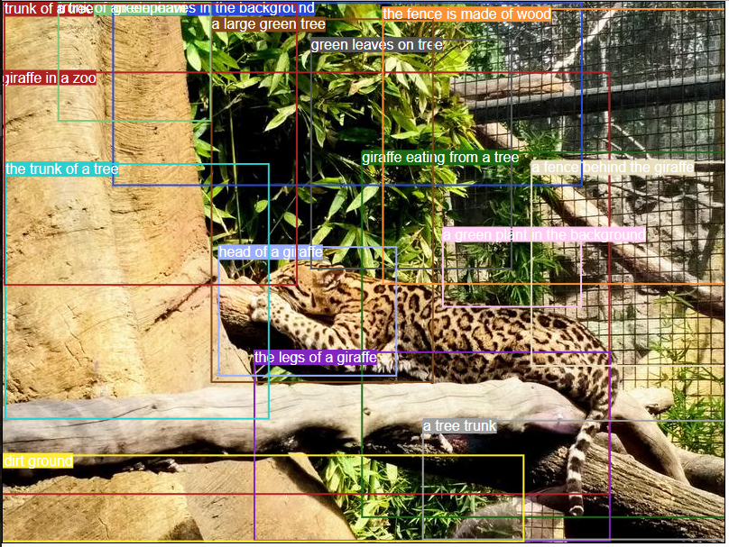The width and height of the screenshot is (729, 547).
Task: Click the "a fence behind the giraffe" caption
Action: tap(613, 167)
